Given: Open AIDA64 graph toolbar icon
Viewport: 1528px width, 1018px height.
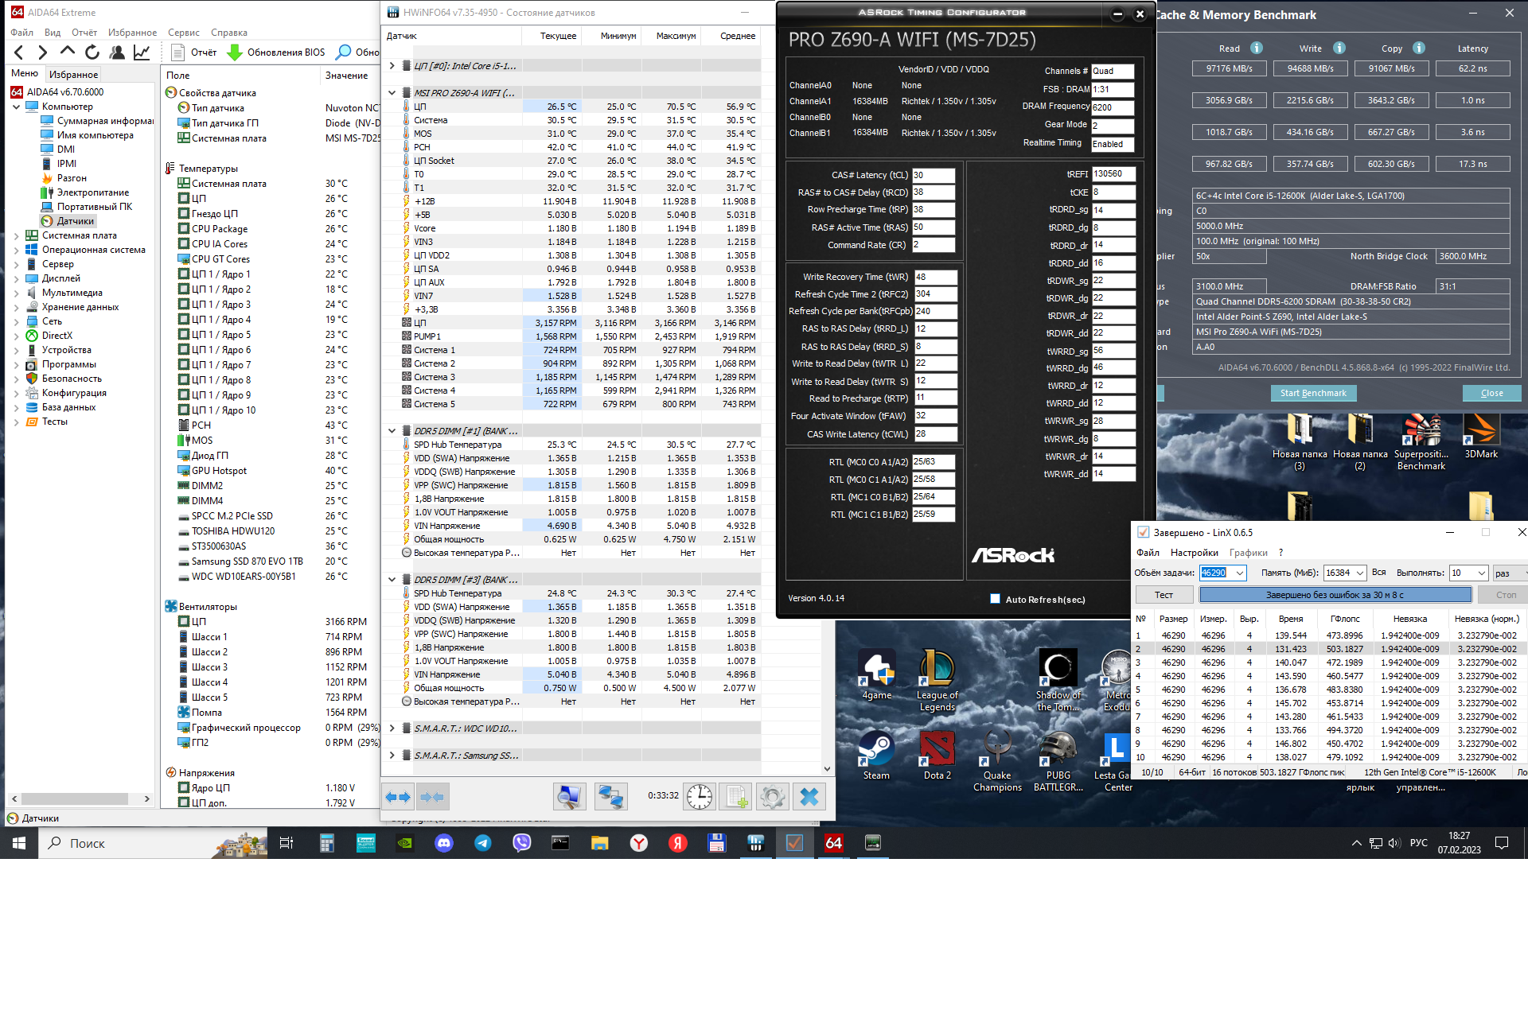Looking at the screenshot, I should point(142,52).
